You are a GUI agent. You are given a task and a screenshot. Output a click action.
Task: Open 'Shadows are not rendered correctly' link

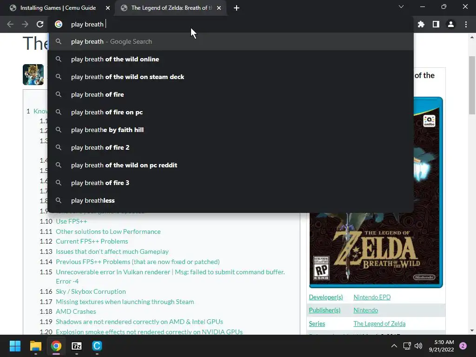tap(139, 322)
